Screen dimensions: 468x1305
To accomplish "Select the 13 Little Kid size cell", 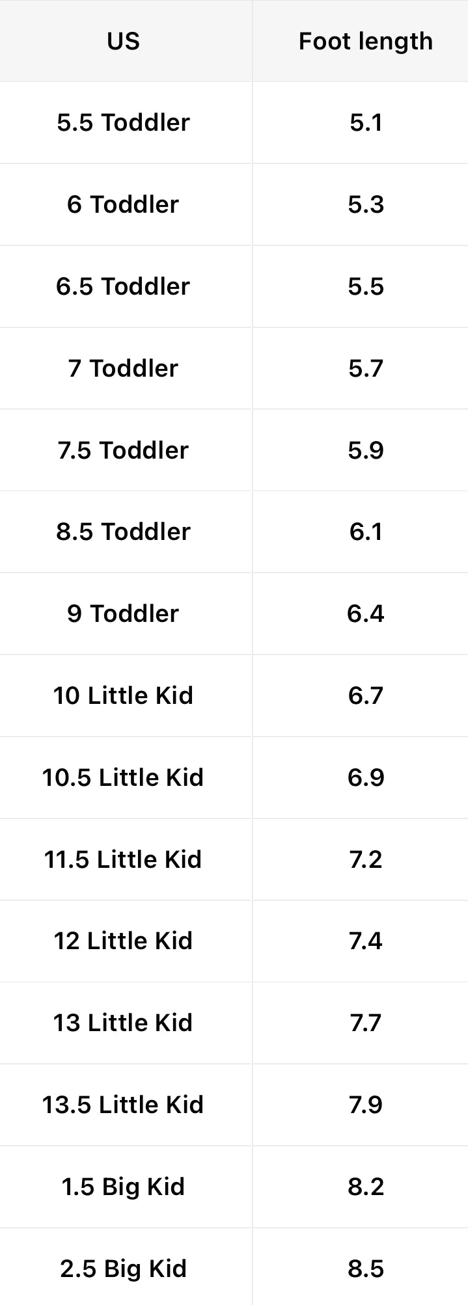I will (123, 1023).
